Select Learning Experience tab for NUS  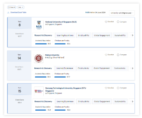(65, 35)
